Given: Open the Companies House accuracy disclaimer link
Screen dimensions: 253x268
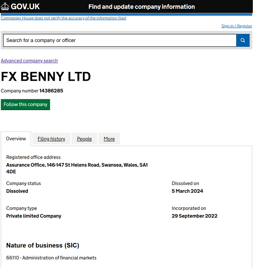Looking at the screenshot, I should [x=63, y=18].
